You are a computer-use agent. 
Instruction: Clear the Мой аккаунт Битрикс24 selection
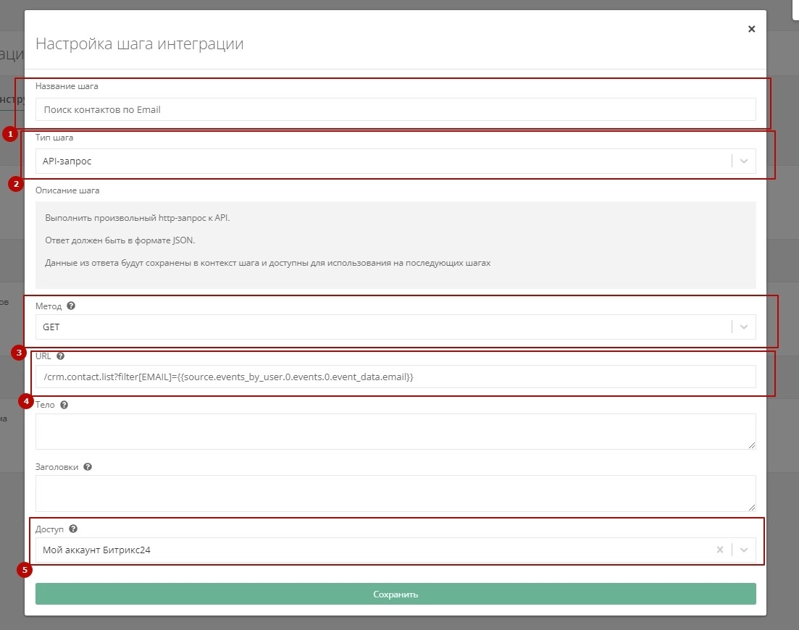coord(719,550)
